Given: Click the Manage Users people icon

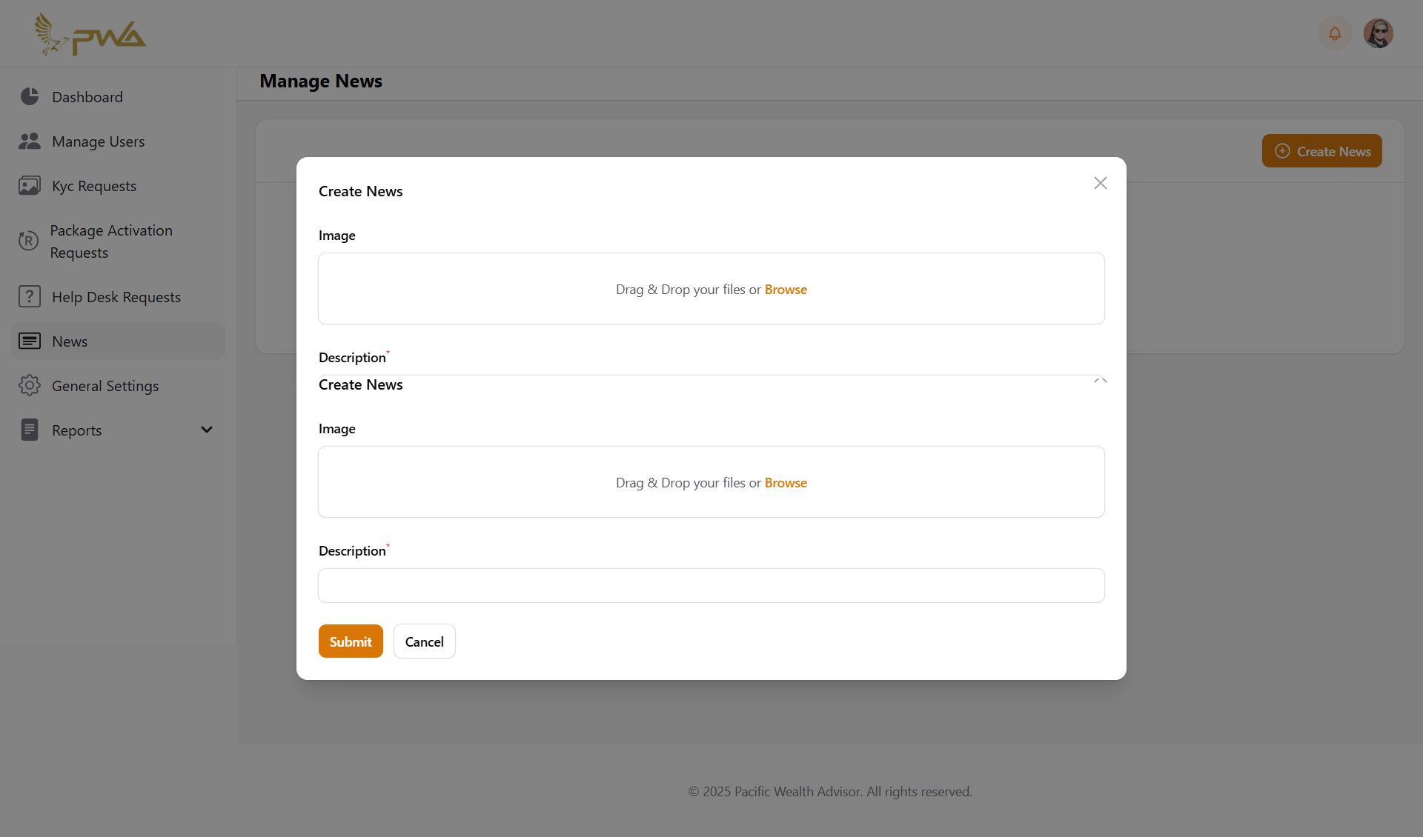Looking at the screenshot, I should [30, 141].
